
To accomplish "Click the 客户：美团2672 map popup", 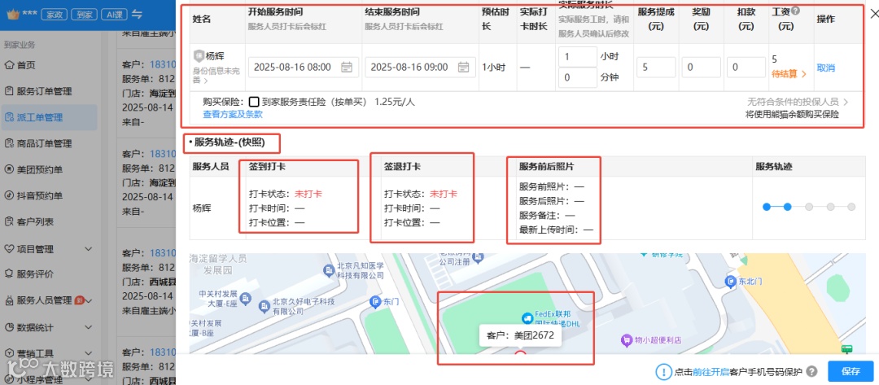I will point(520,335).
